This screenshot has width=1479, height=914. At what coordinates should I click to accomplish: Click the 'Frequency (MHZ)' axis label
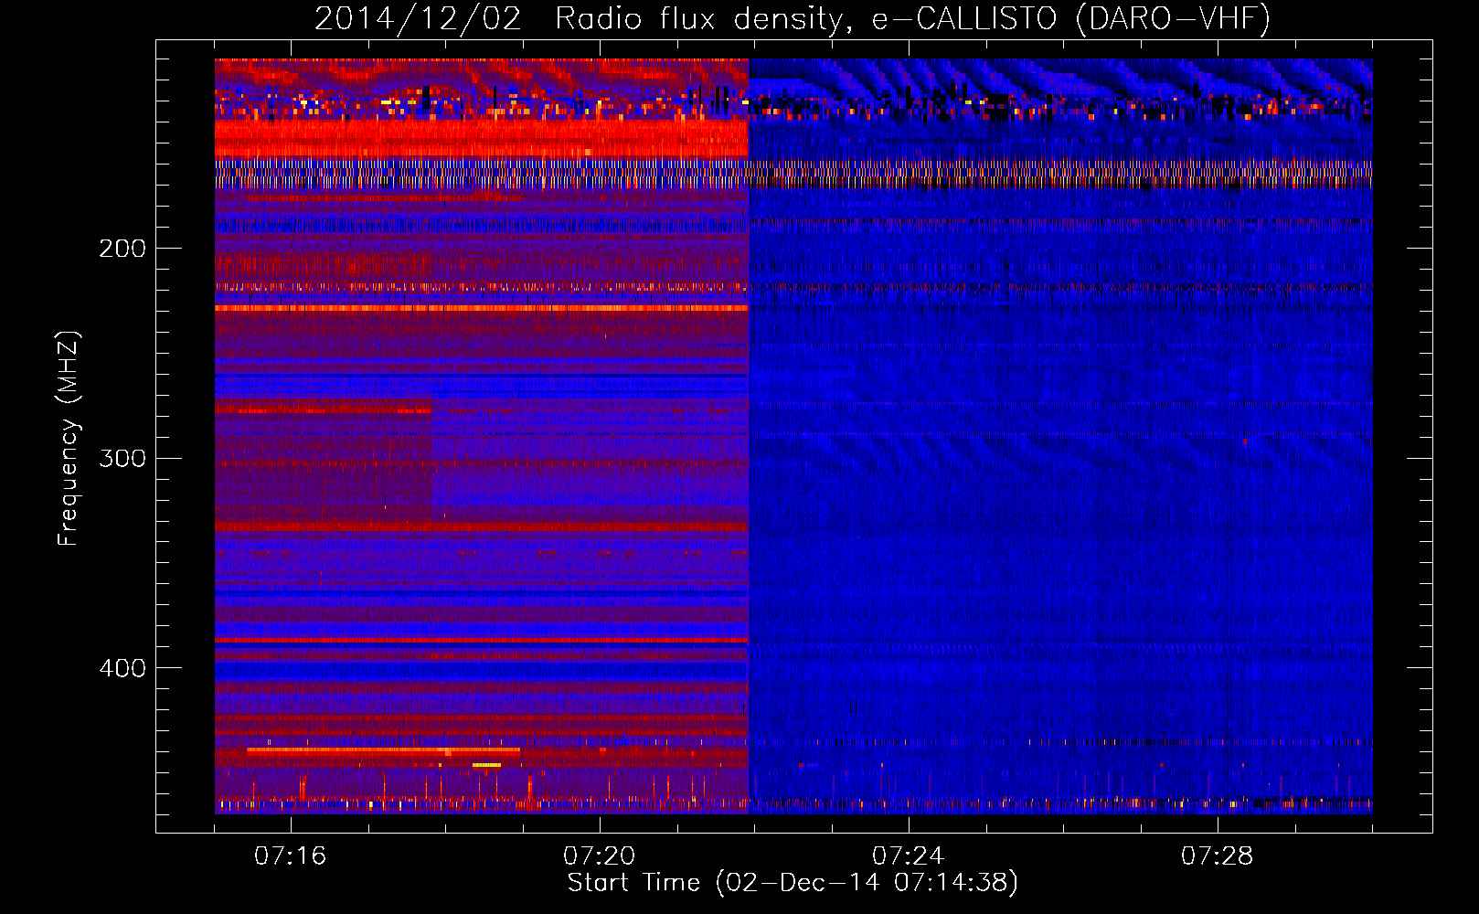[69, 438]
